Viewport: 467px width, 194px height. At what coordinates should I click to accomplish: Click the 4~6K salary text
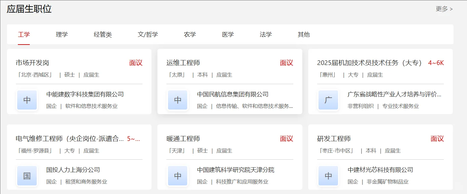[x=436, y=63]
